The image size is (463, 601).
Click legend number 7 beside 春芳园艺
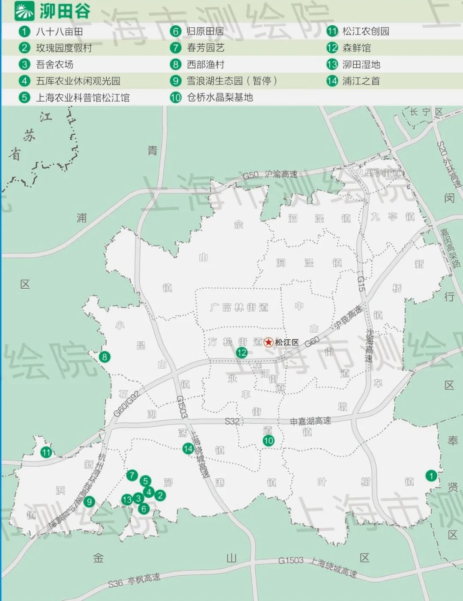(x=175, y=48)
